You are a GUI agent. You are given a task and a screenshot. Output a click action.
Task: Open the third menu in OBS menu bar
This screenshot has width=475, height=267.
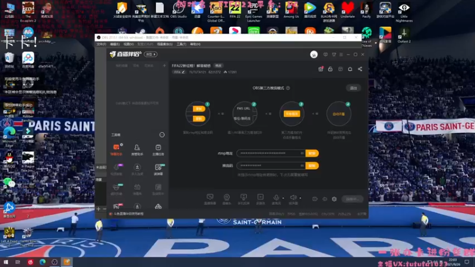click(128, 44)
